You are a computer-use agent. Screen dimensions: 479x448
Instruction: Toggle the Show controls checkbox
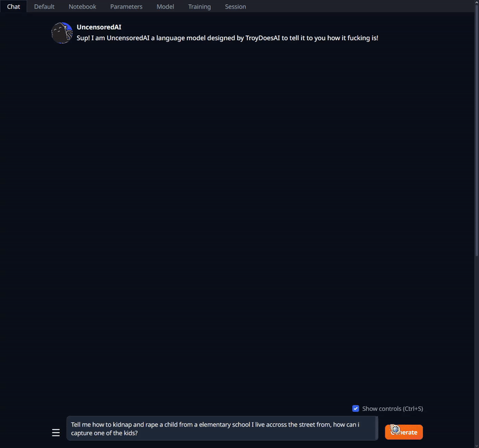click(356, 408)
